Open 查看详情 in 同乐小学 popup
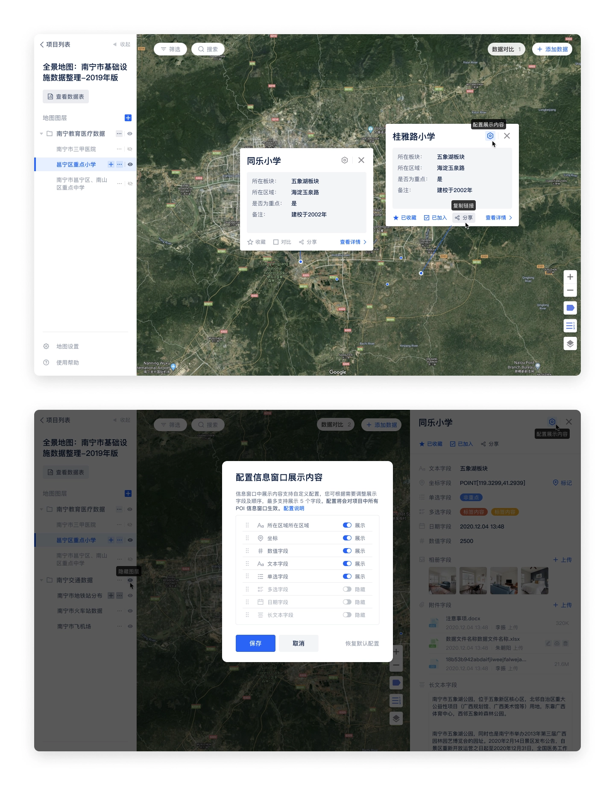Image resolution: width=615 pixels, height=794 pixels. point(353,242)
